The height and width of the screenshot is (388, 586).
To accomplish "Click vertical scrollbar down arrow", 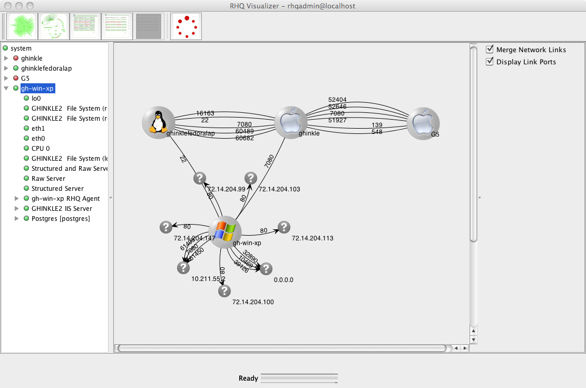I will 474,340.
